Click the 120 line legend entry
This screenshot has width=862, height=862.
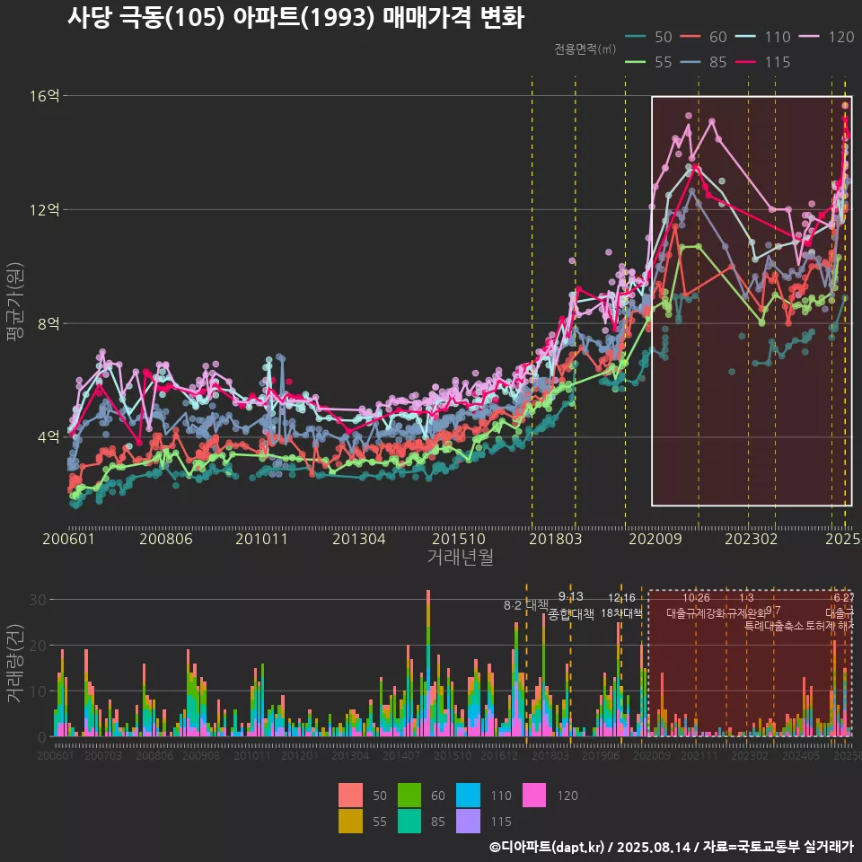coord(827,37)
